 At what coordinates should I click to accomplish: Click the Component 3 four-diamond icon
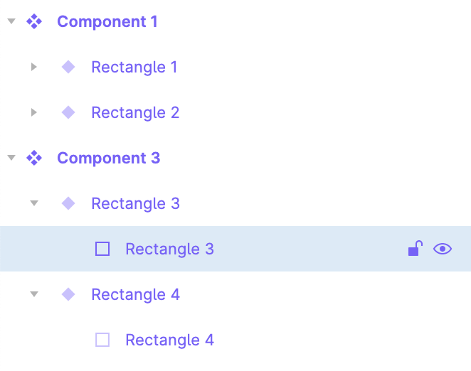click(34, 158)
